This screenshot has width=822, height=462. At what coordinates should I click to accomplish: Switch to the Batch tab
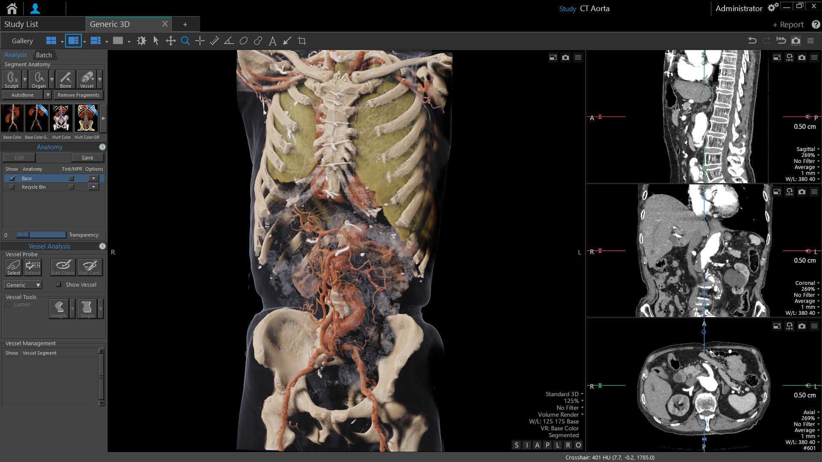[x=44, y=55]
